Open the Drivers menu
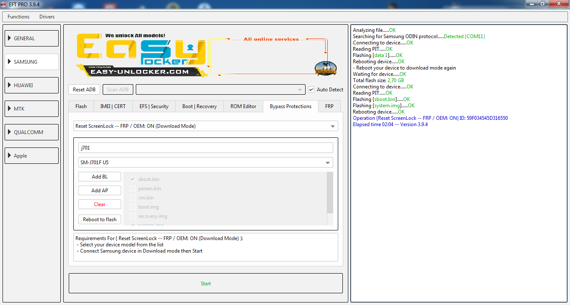Screen dimensions: 570x305 pyautogui.click(x=47, y=17)
